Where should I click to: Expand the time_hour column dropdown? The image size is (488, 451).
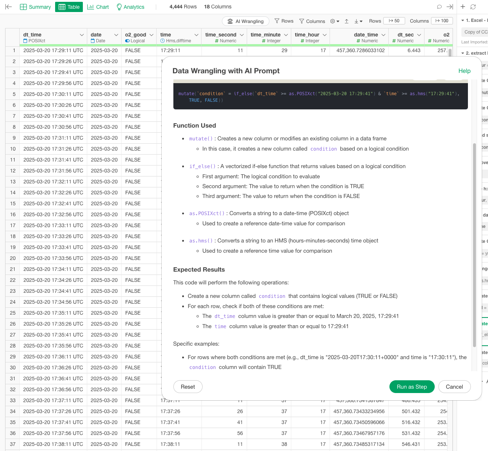pyautogui.click(x=324, y=35)
